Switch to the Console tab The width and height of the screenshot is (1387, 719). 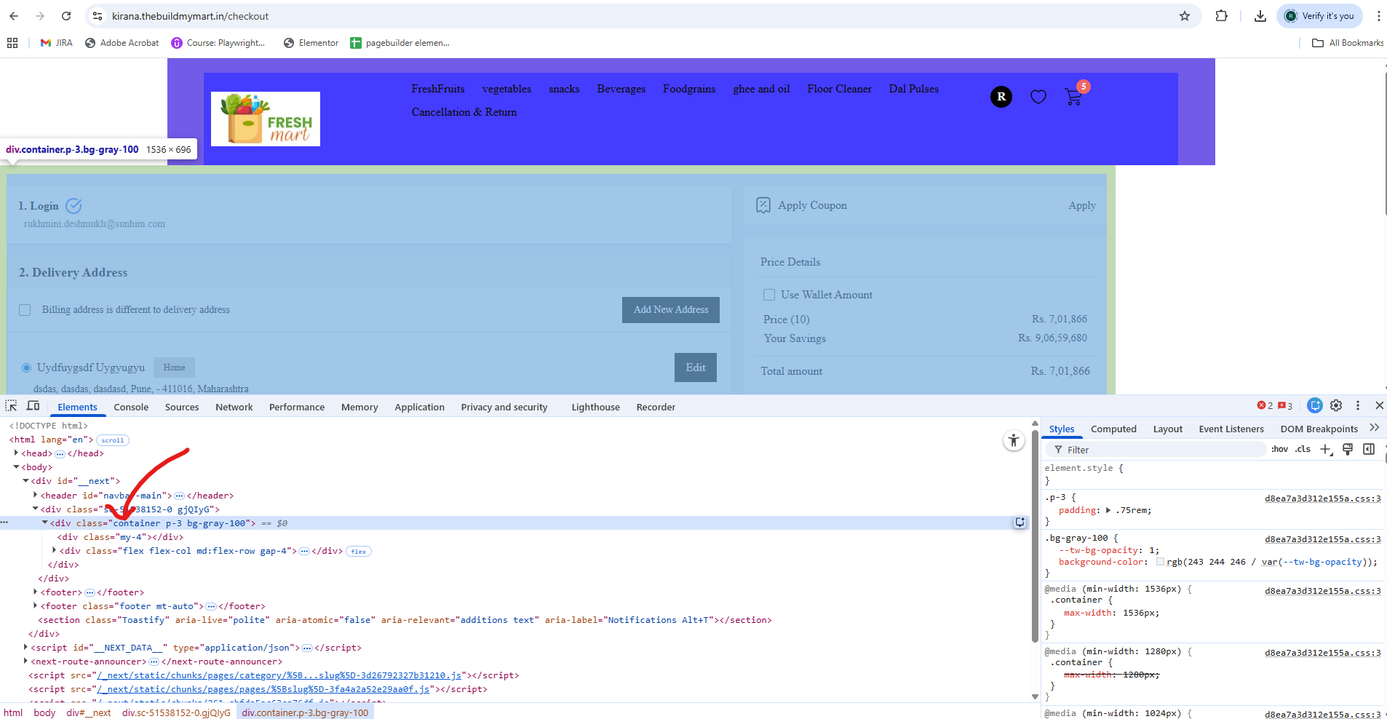tap(131, 407)
